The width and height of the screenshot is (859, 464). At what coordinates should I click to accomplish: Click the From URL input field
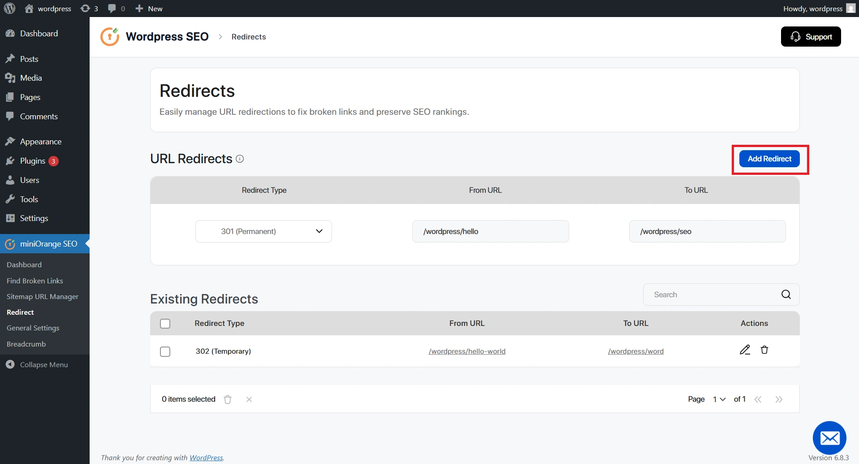click(x=490, y=231)
